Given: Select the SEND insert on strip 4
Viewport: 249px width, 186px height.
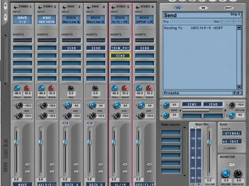Looking at the screenshot, I should point(96,48).
